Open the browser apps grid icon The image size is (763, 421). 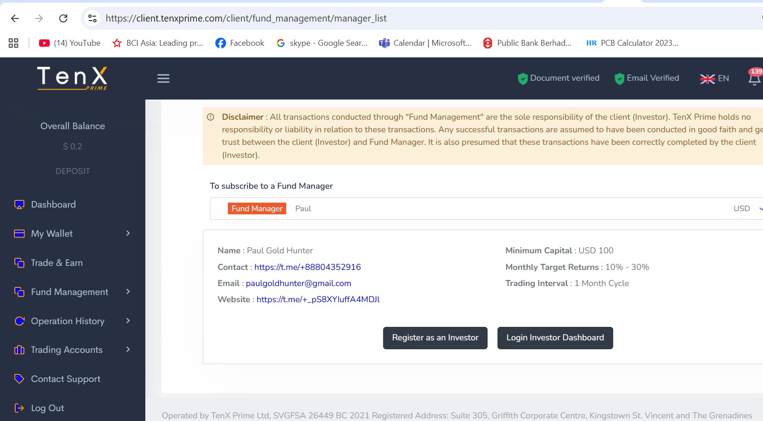tap(13, 43)
